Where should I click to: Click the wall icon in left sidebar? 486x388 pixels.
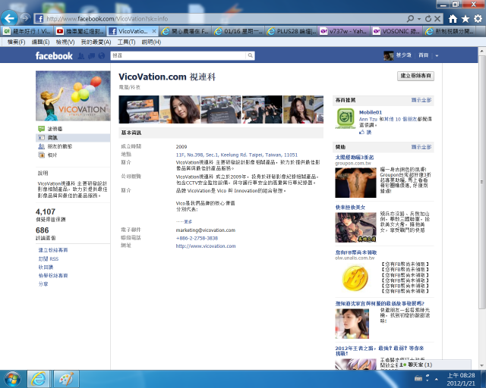(41, 129)
